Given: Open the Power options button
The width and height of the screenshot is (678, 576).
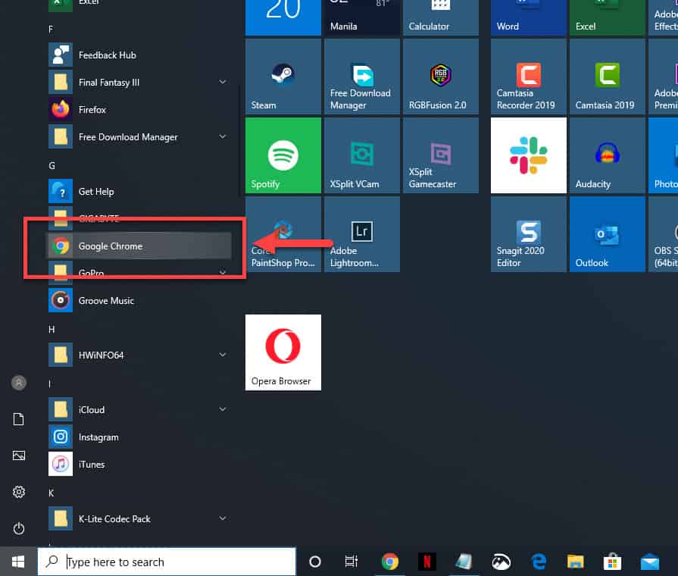Looking at the screenshot, I should point(19,528).
